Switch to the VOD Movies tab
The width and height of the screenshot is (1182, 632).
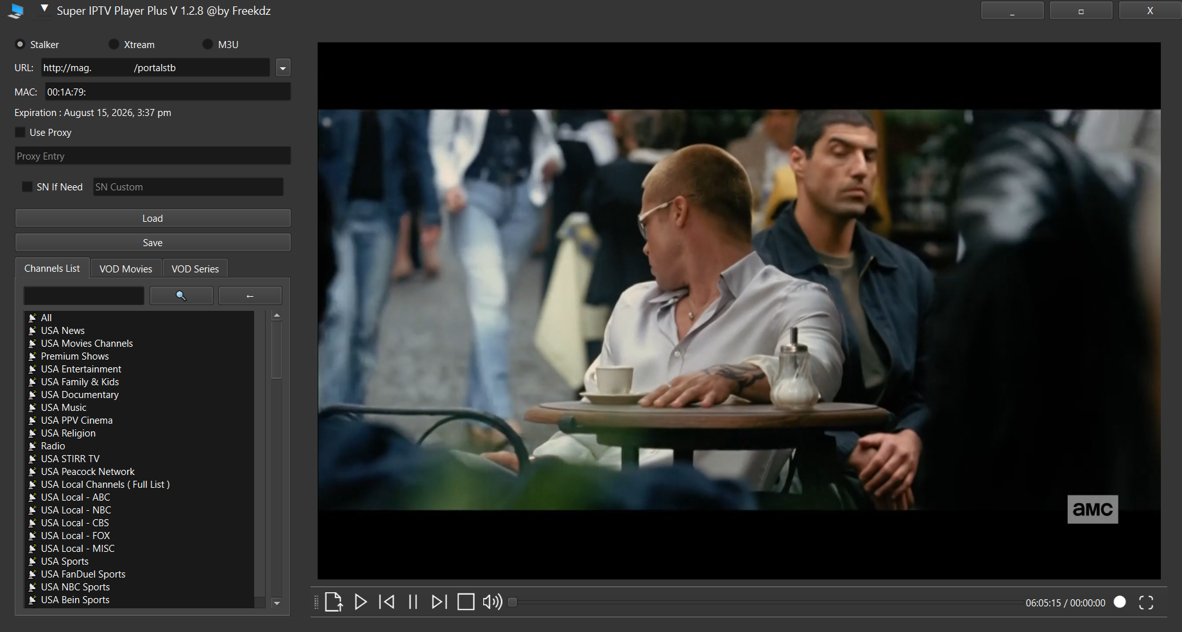(126, 269)
